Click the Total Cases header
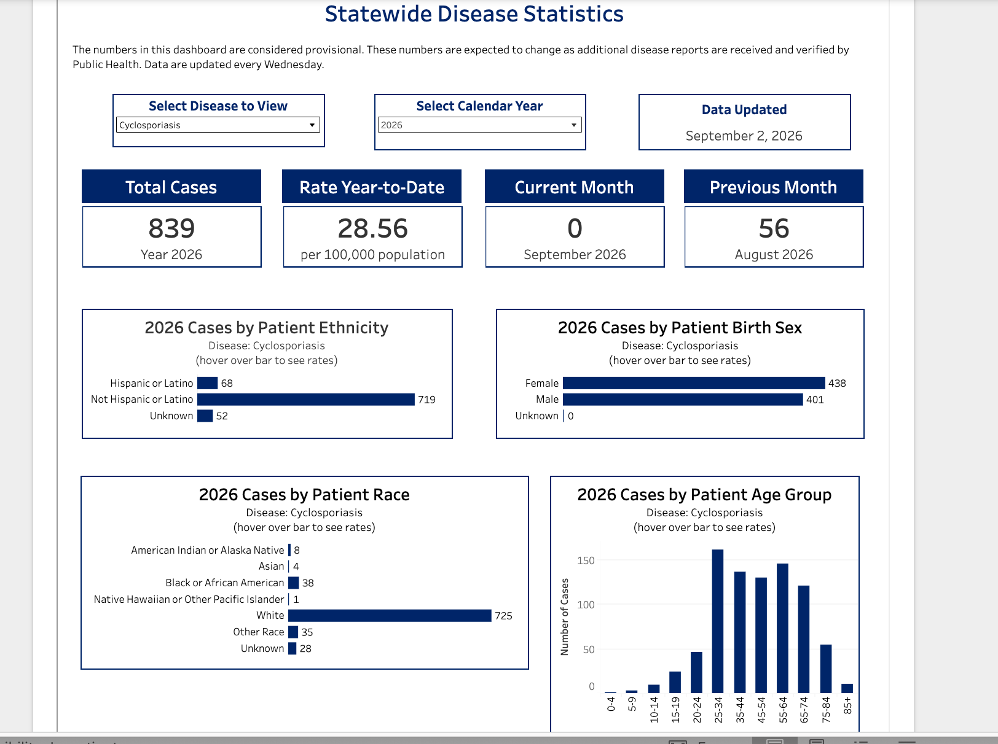This screenshot has width=998, height=744. (171, 187)
